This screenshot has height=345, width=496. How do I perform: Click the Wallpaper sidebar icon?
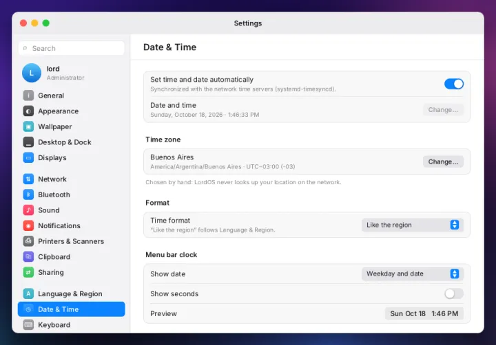(28, 126)
